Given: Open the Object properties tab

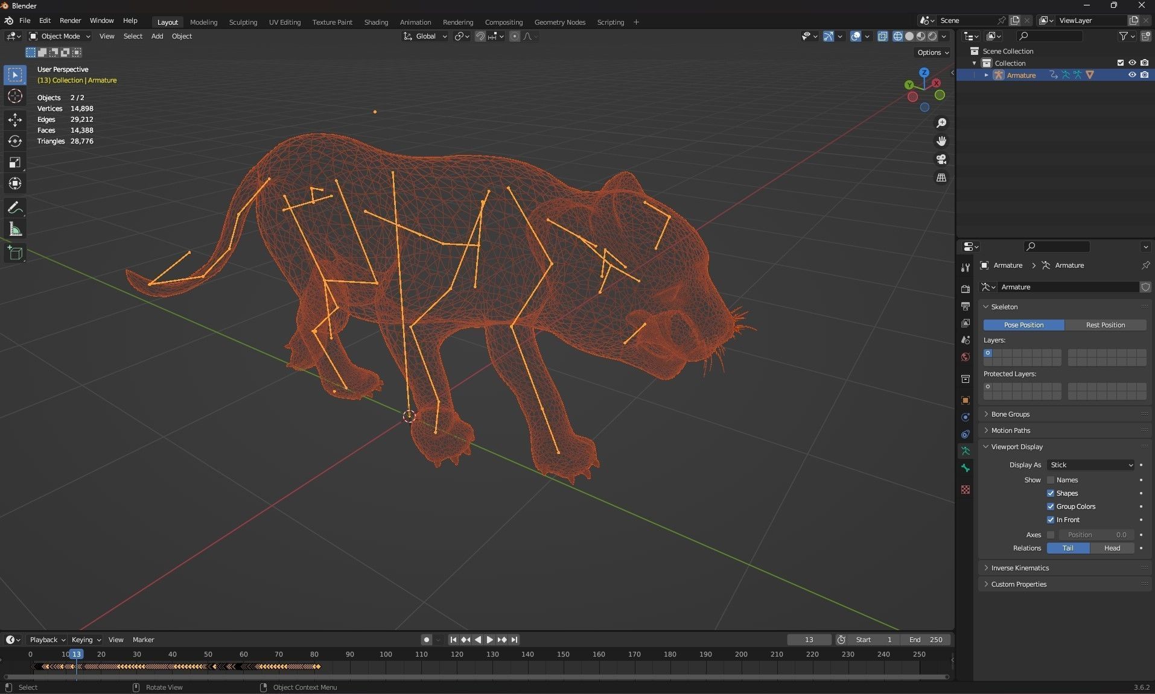Looking at the screenshot, I should pos(966,400).
